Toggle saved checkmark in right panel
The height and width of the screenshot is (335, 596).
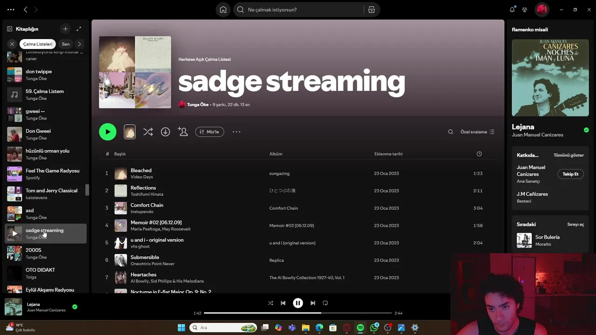586,130
